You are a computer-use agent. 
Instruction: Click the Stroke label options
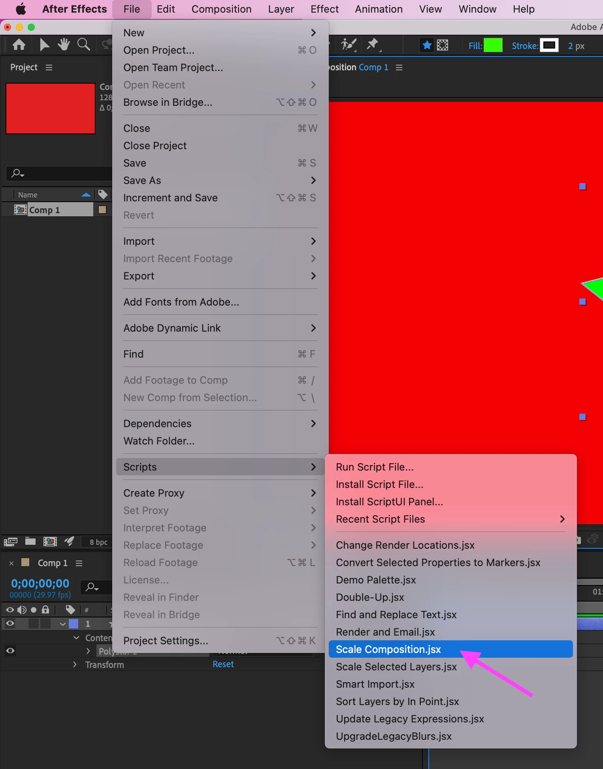point(525,46)
